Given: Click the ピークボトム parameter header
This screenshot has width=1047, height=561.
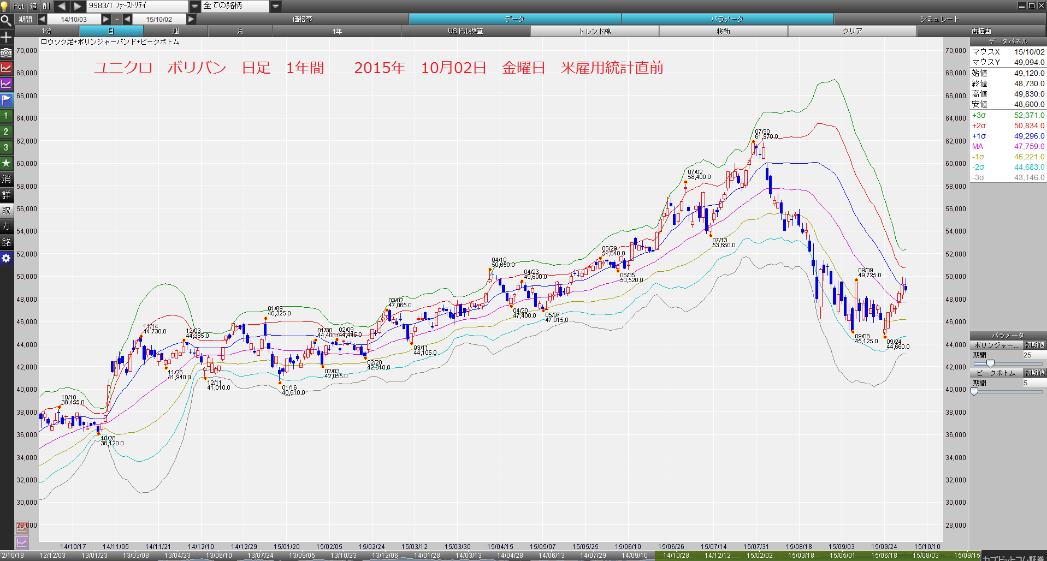Looking at the screenshot, I should click(996, 373).
